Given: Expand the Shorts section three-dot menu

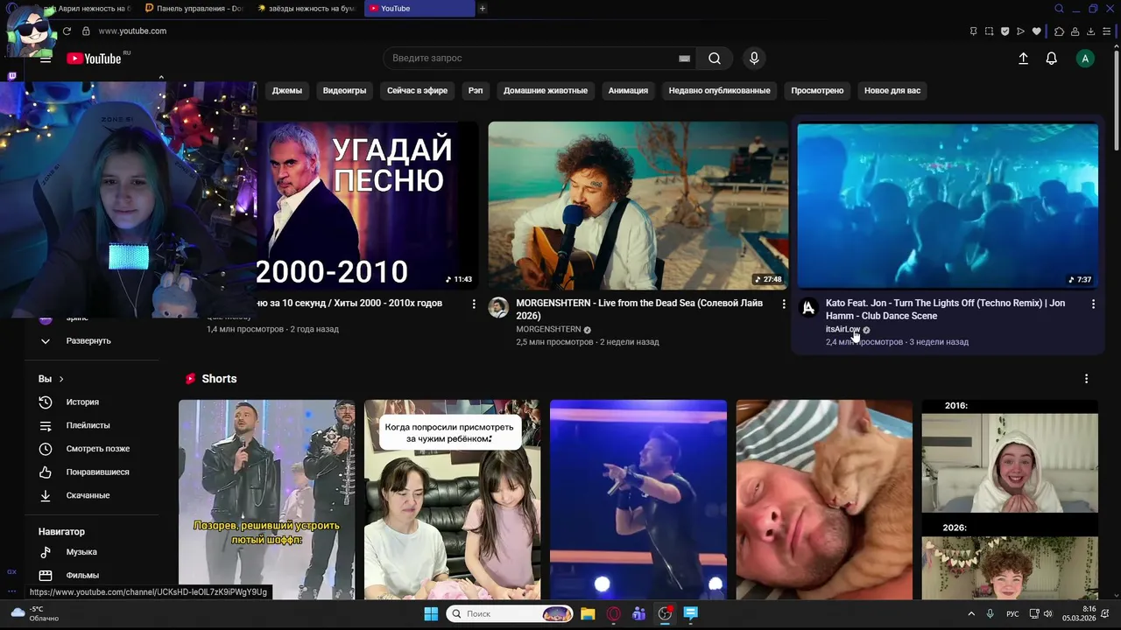Looking at the screenshot, I should click(1086, 379).
